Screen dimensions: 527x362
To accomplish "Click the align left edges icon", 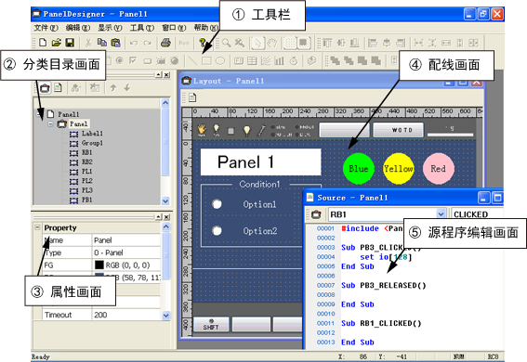I will point(373,43).
